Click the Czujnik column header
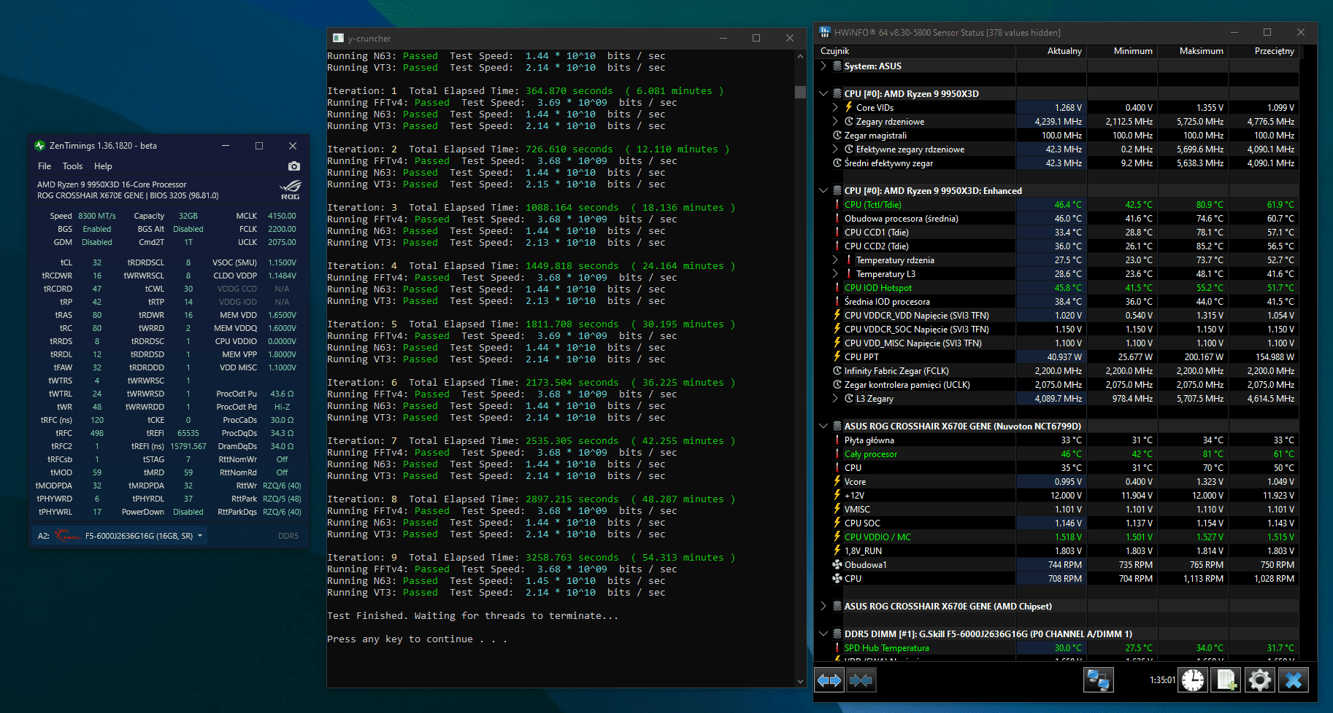 [915, 51]
